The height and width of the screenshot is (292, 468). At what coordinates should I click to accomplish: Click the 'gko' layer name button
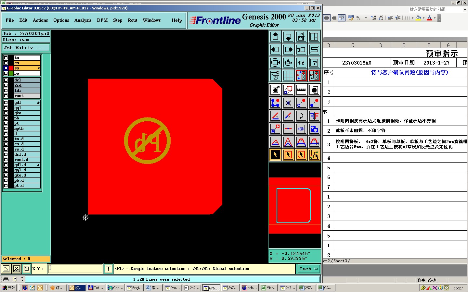click(27, 113)
